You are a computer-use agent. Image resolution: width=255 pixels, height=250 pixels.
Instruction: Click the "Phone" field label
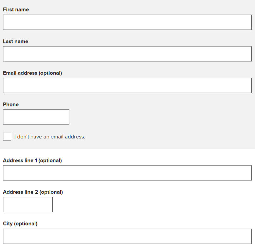coord(11,104)
